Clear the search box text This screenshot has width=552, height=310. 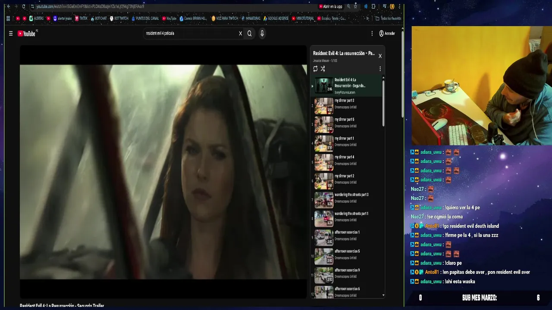click(x=240, y=34)
